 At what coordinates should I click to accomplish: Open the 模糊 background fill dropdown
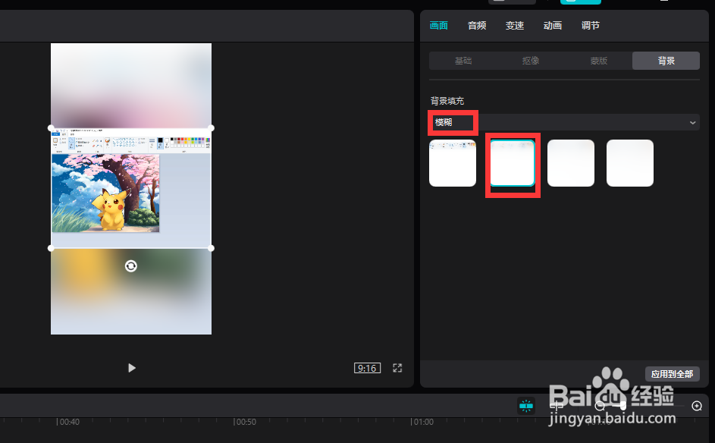[x=564, y=122]
